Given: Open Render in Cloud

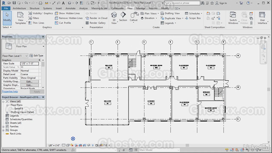Looking at the screenshot, I should tap(96, 18).
